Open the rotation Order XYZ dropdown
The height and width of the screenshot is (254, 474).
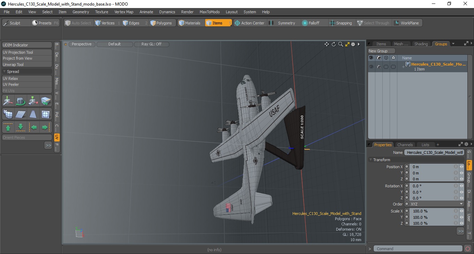pyautogui.click(x=437, y=204)
